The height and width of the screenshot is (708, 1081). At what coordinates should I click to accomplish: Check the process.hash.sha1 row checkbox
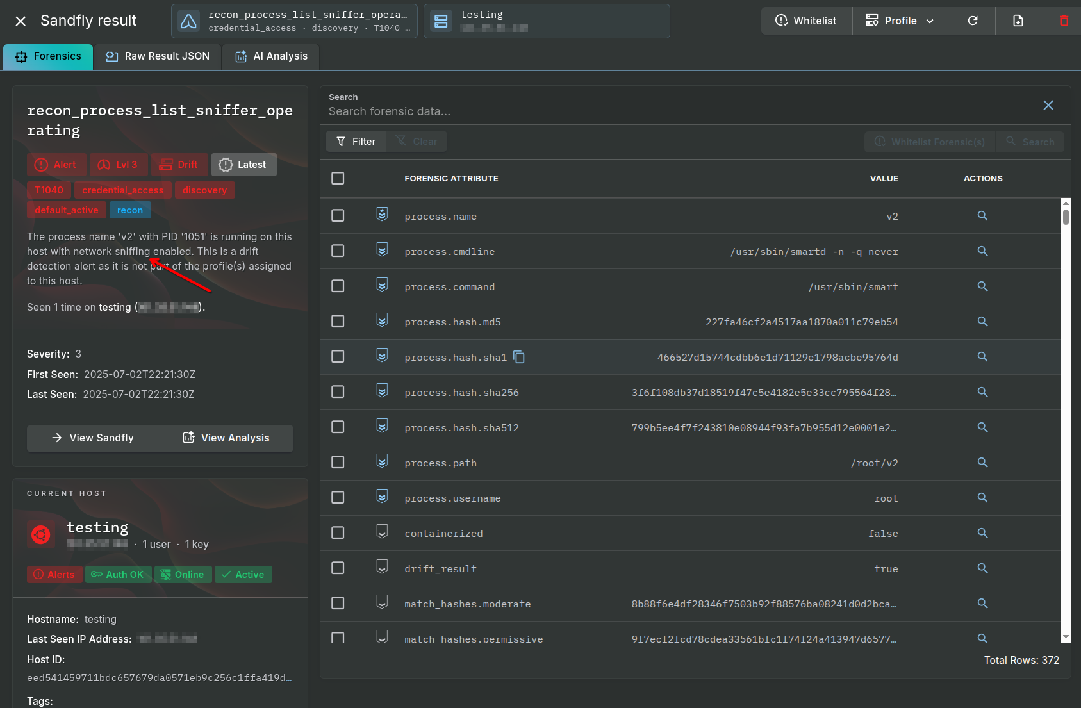(338, 357)
